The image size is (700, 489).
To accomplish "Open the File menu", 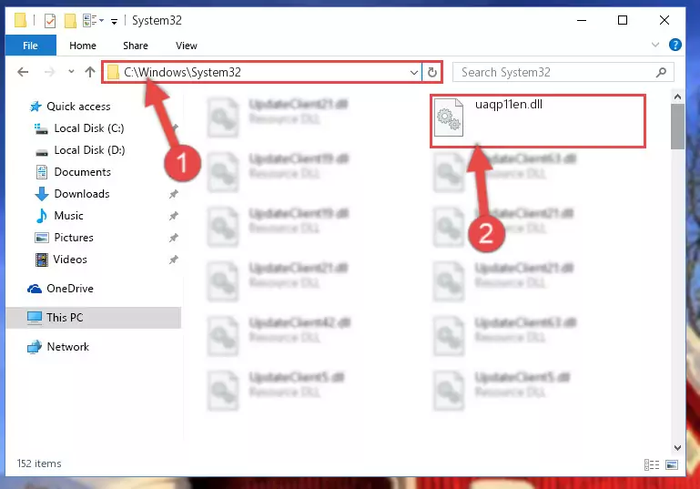I will coord(30,46).
